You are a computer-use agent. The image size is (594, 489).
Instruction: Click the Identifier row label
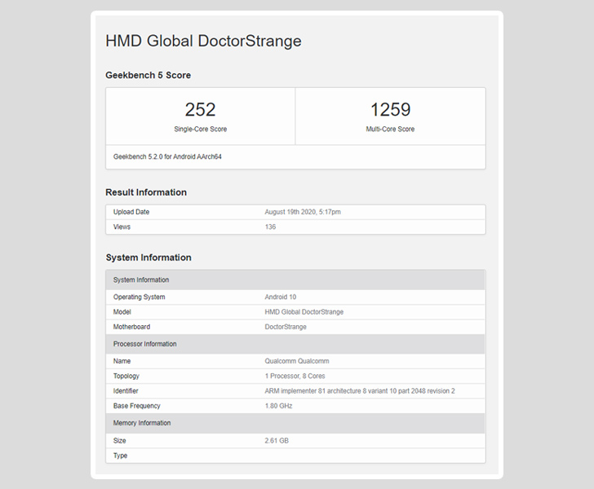point(126,391)
